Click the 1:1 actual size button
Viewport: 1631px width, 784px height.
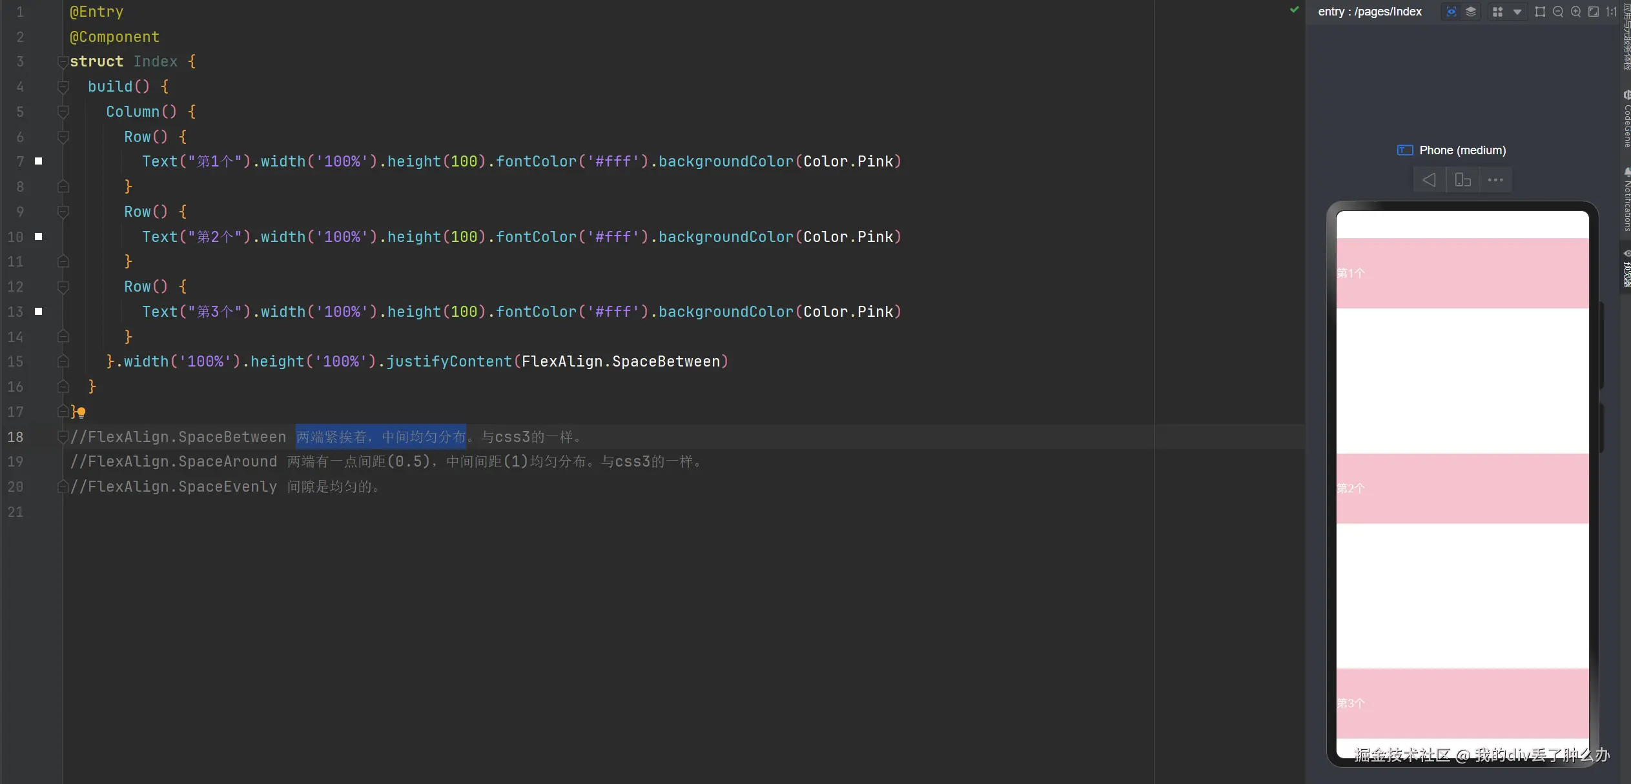pyautogui.click(x=1612, y=12)
